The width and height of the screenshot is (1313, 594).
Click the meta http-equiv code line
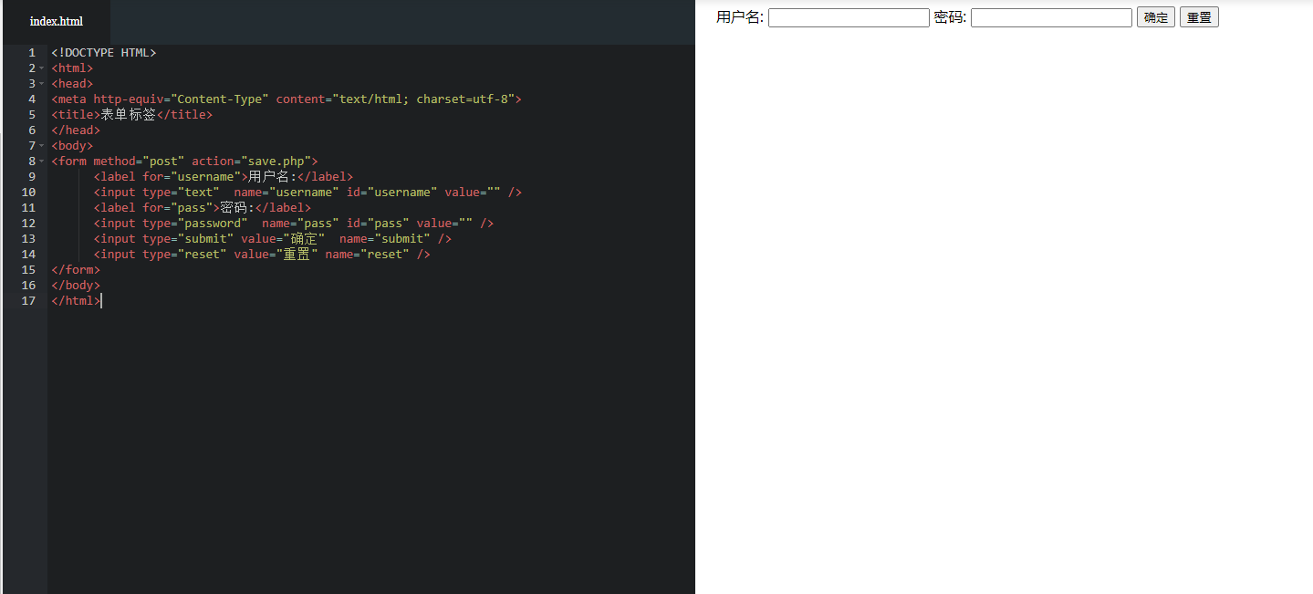click(x=287, y=99)
